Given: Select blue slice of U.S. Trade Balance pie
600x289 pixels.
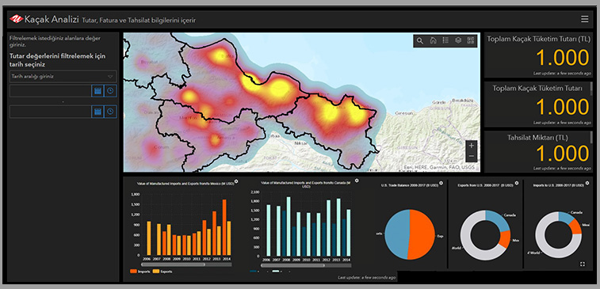Looking at the screenshot, I should (396, 234).
